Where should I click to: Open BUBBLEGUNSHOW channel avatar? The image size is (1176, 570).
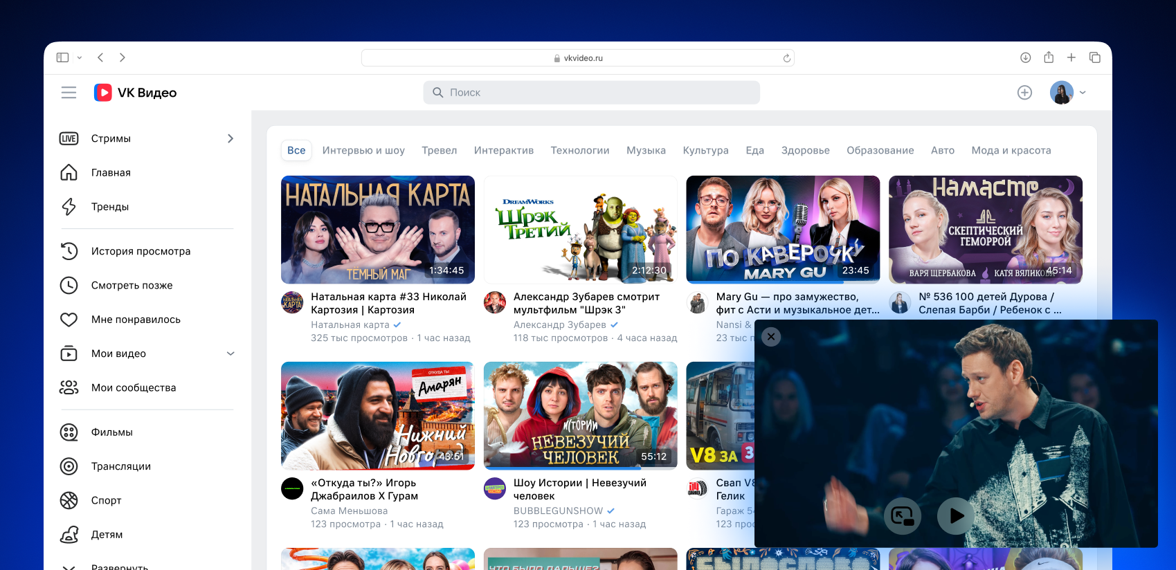click(495, 488)
